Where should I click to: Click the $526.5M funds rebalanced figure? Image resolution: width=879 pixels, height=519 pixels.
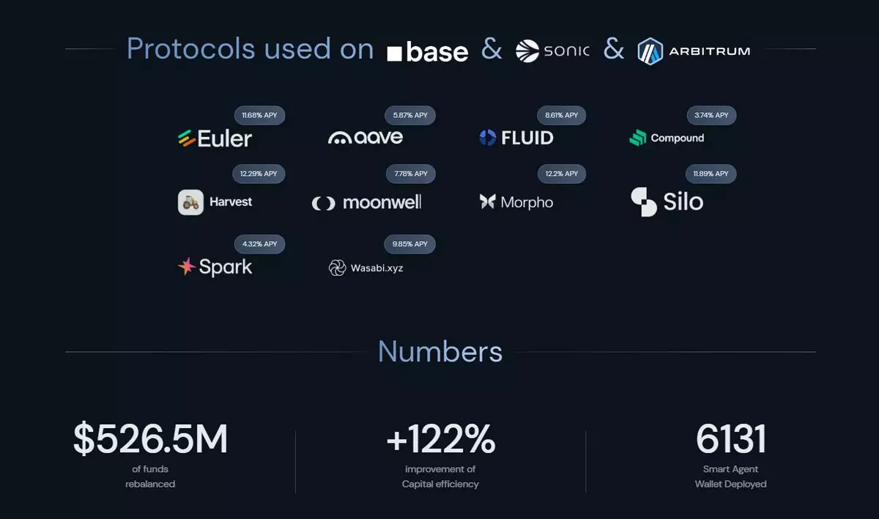coord(150,440)
